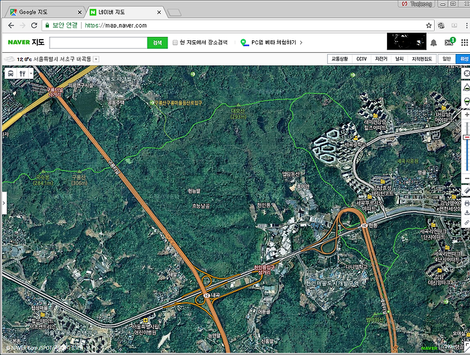Select the 위성 satellite map view
470x355 pixels.
[x=463, y=59]
